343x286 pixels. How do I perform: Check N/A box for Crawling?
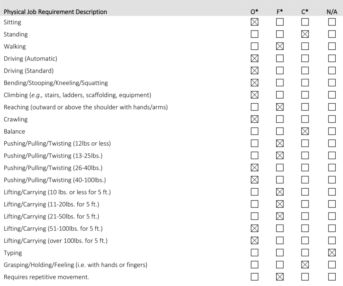coord(332,119)
